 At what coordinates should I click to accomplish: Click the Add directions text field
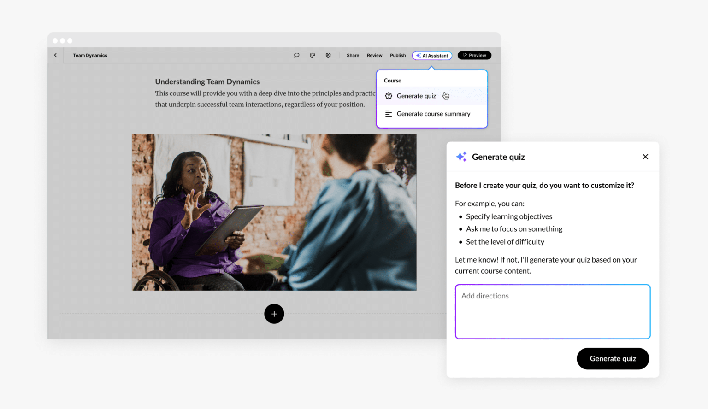click(553, 311)
